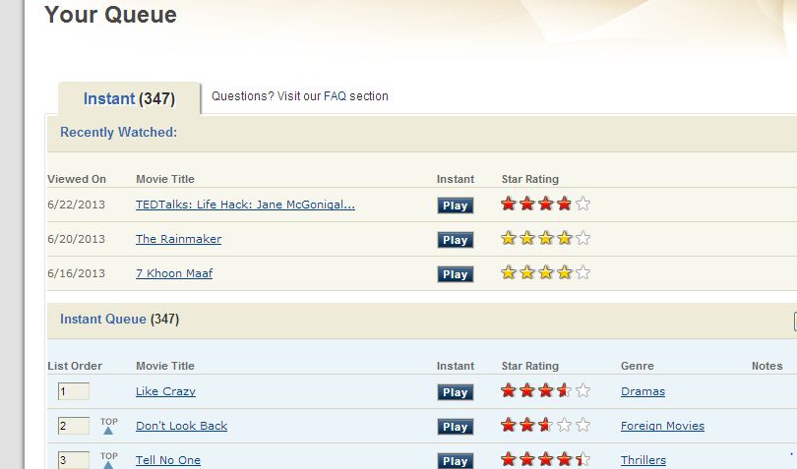Click the Instant Queue (347) heading
This screenshot has height=469, width=797.
click(x=119, y=320)
